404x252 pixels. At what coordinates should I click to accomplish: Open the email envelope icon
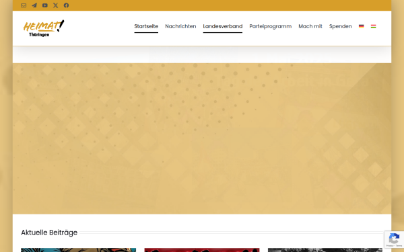pyautogui.click(x=24, y=5)
